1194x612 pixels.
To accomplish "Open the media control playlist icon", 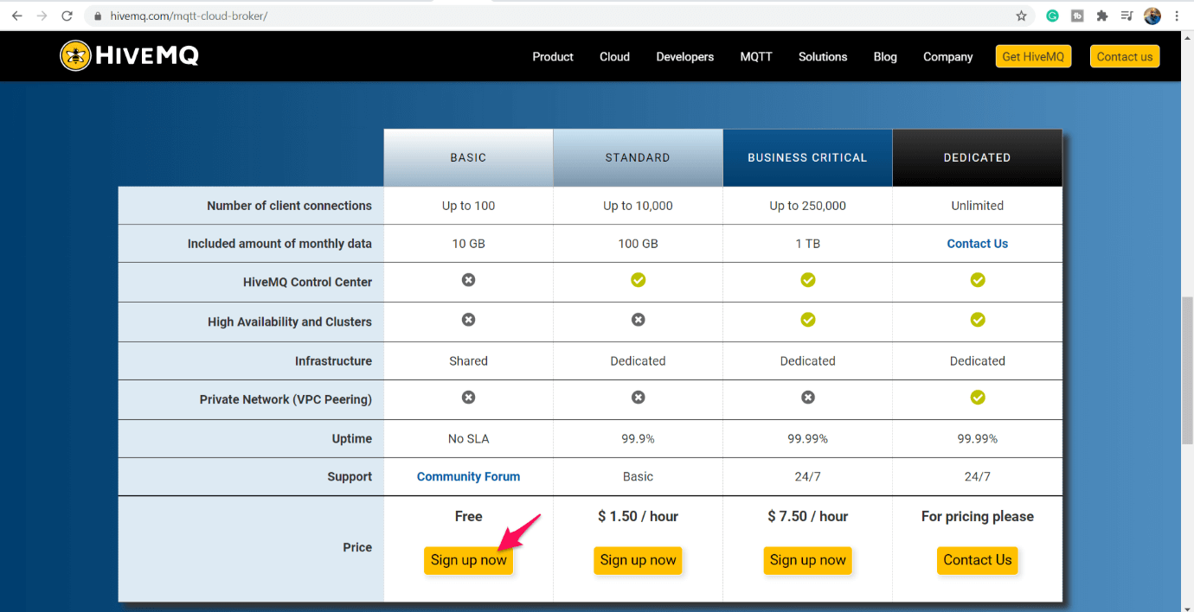I will pyautogui.click(x=1127, y=16).
